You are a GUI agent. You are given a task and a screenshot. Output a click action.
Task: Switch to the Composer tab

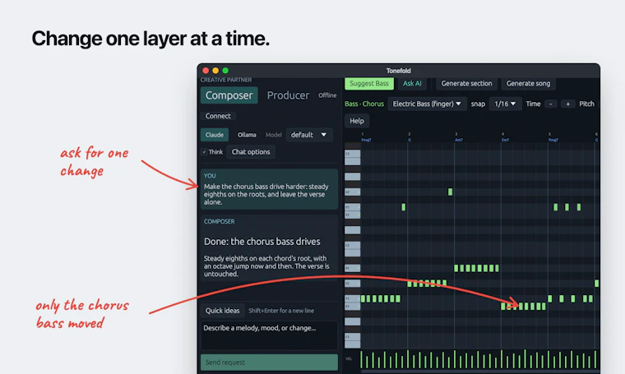[229, 95]
